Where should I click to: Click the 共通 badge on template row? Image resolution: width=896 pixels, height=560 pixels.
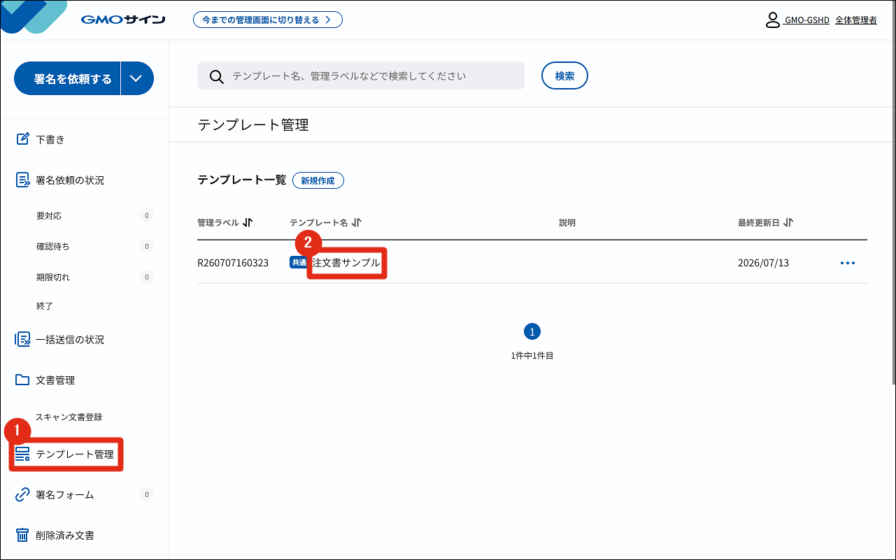[299, 263]
